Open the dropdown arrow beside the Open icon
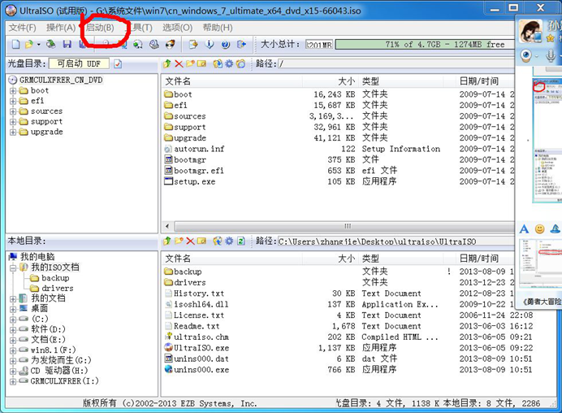The width and height of the screenshot is (562, 413). coord(38,45)
